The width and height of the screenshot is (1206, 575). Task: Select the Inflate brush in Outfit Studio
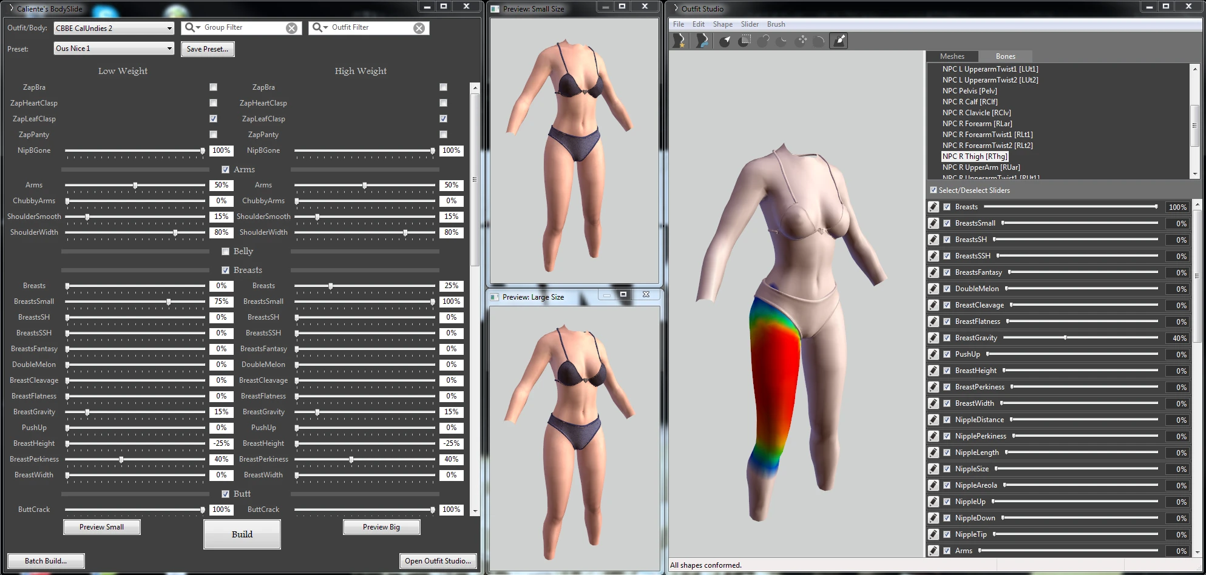[763, 41]
